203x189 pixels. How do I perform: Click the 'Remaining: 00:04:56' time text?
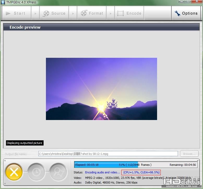tap(183, 165)
